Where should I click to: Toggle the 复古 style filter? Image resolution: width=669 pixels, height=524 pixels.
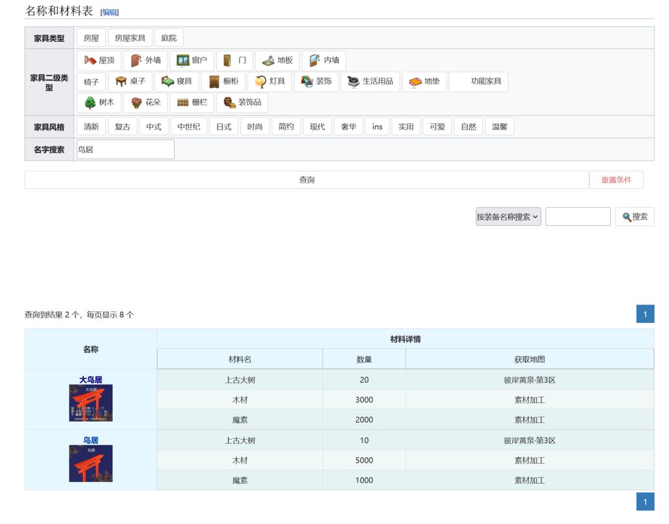123,127
